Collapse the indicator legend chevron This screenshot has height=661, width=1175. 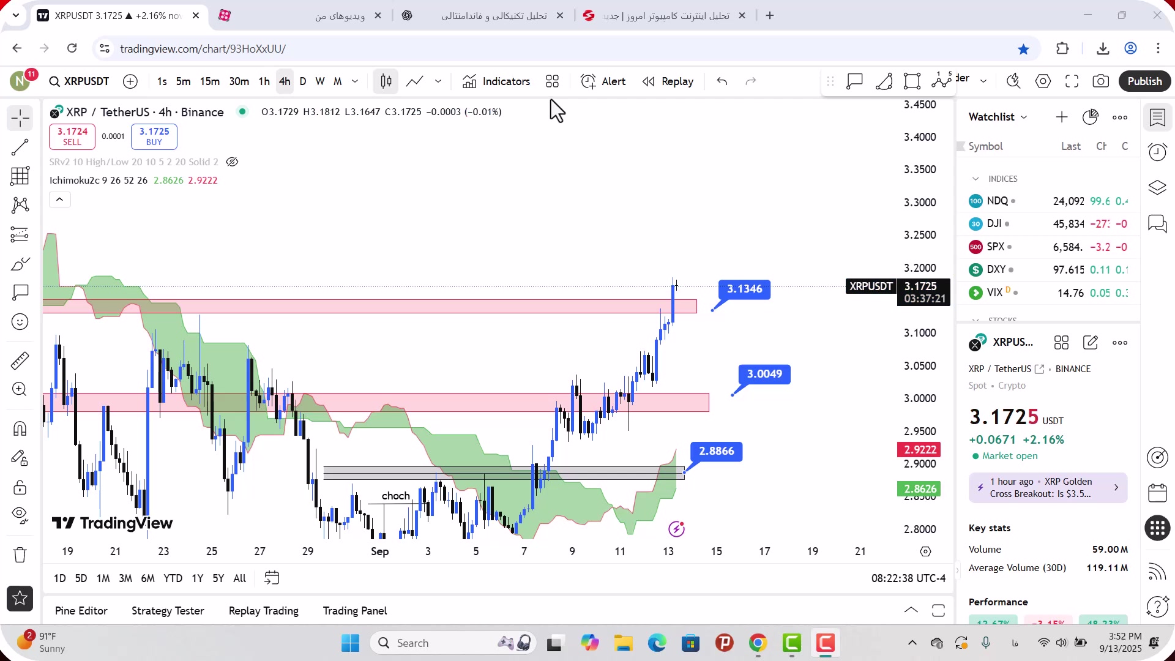[60, 200]
